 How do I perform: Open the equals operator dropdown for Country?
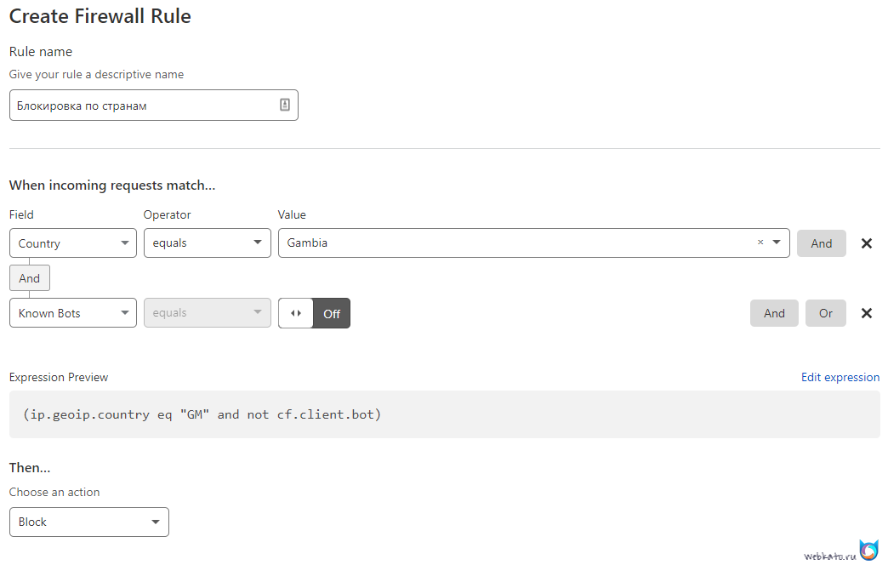(207, 243)
